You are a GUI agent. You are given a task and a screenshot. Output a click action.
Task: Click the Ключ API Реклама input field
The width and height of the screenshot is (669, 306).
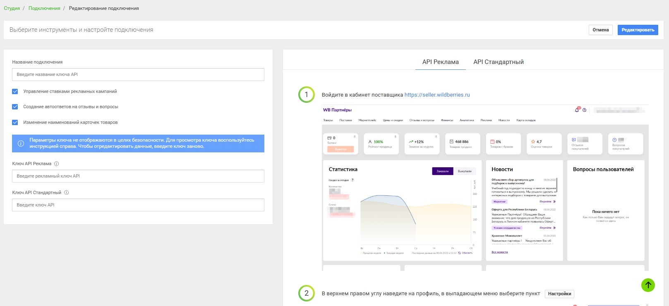[138, 176]
